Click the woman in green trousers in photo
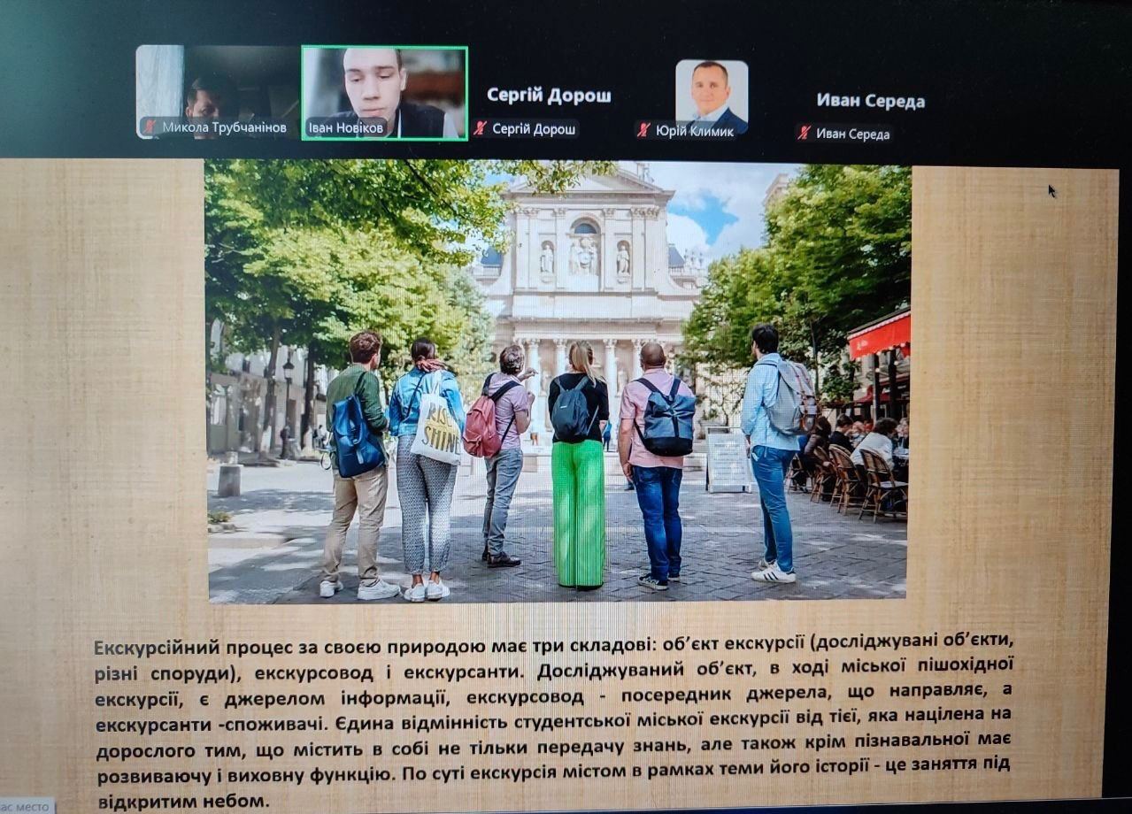Image resolution: width=1132 pixels, height=814 pixels. click(578, 469)
